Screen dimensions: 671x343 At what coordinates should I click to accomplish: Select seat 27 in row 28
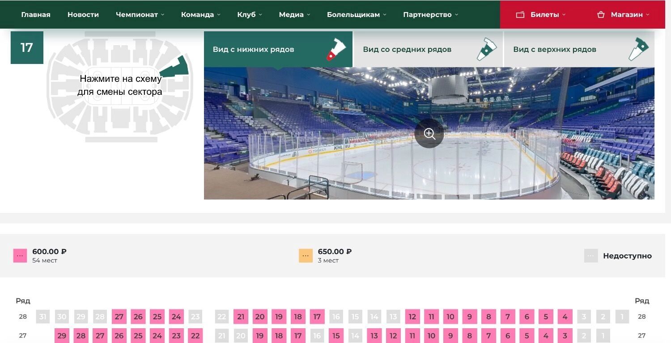tap(119, 317)
